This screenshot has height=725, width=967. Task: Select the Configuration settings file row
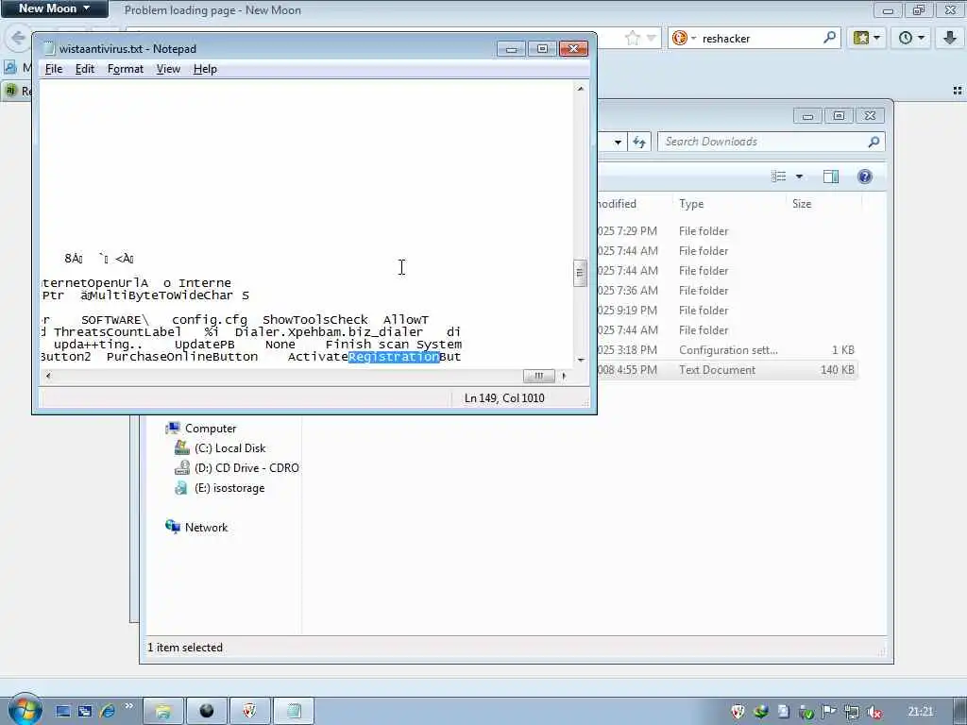coord(726,350)
